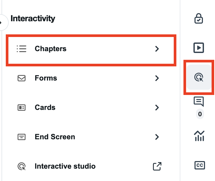
Task: Open the privacy lock icon in sidebar
Action: pyautogui.click(x=199, y=19)
